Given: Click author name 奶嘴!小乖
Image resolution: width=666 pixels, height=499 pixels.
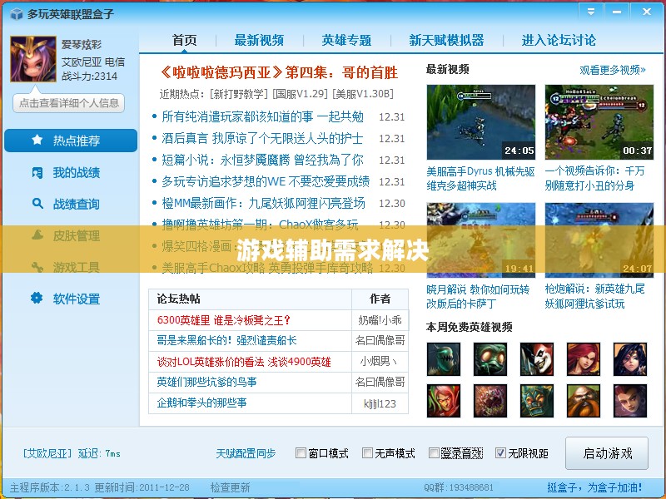Looking at the screenshot, I should pos(380,320).
